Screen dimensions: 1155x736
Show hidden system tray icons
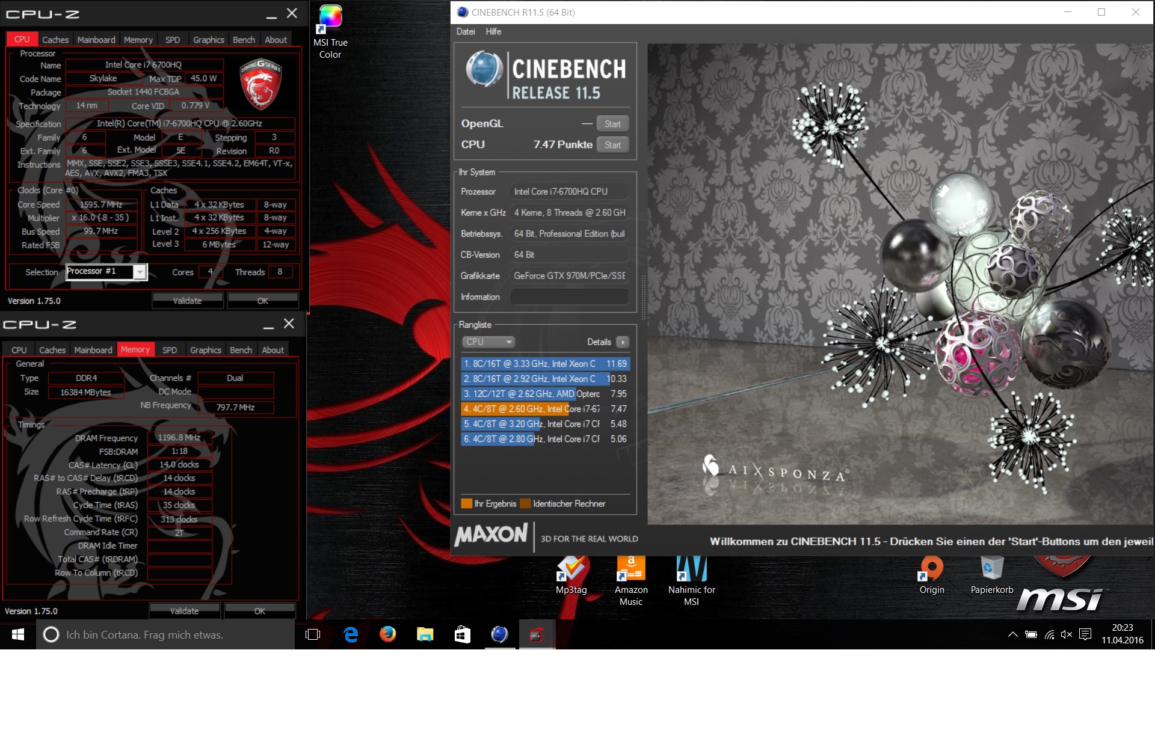point(1013,634)
